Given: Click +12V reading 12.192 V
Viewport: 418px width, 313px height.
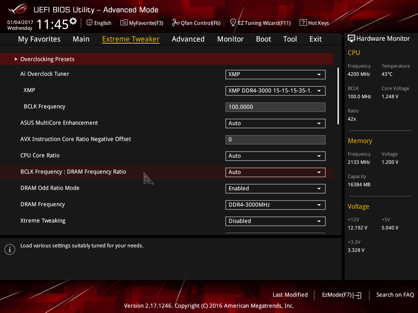Looking at the screenshot, I should point(358,228).
